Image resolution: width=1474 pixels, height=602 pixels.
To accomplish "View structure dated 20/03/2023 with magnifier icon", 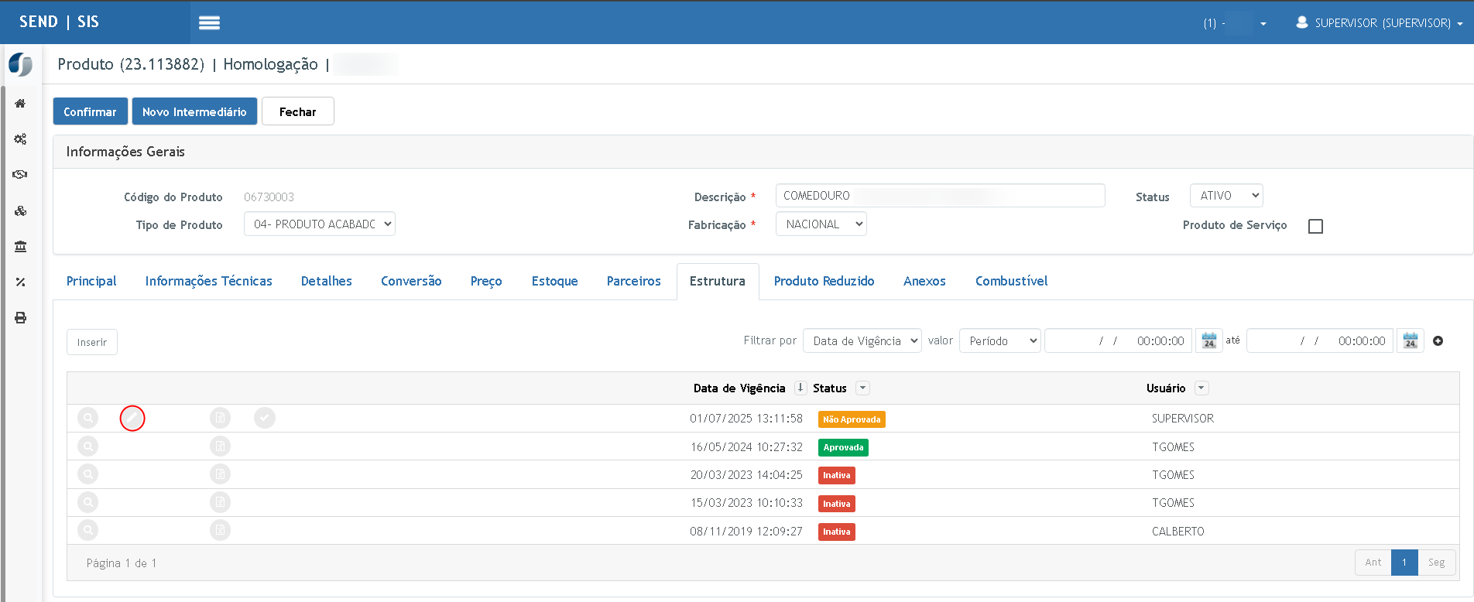I will click(x=88, y=474).
